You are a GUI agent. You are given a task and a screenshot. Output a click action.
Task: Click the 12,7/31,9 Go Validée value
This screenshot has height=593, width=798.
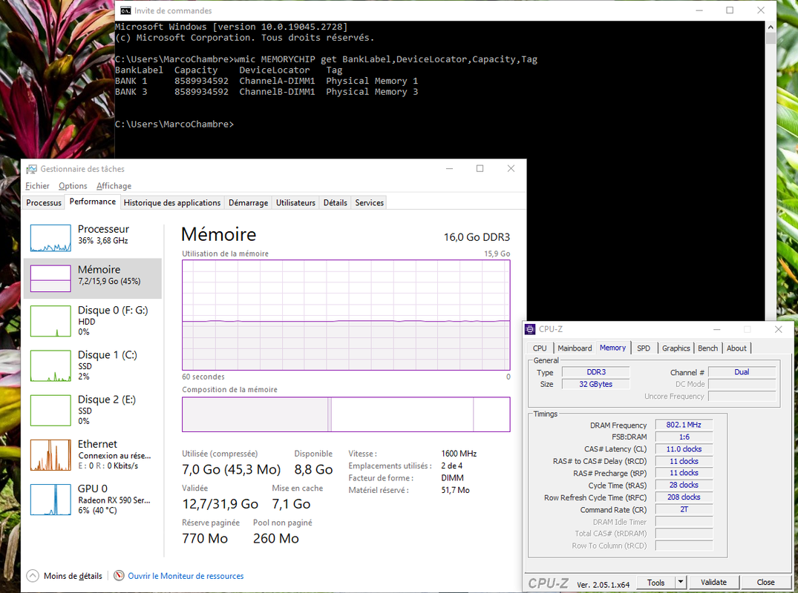pyautogui.click(x=220, y=504)
